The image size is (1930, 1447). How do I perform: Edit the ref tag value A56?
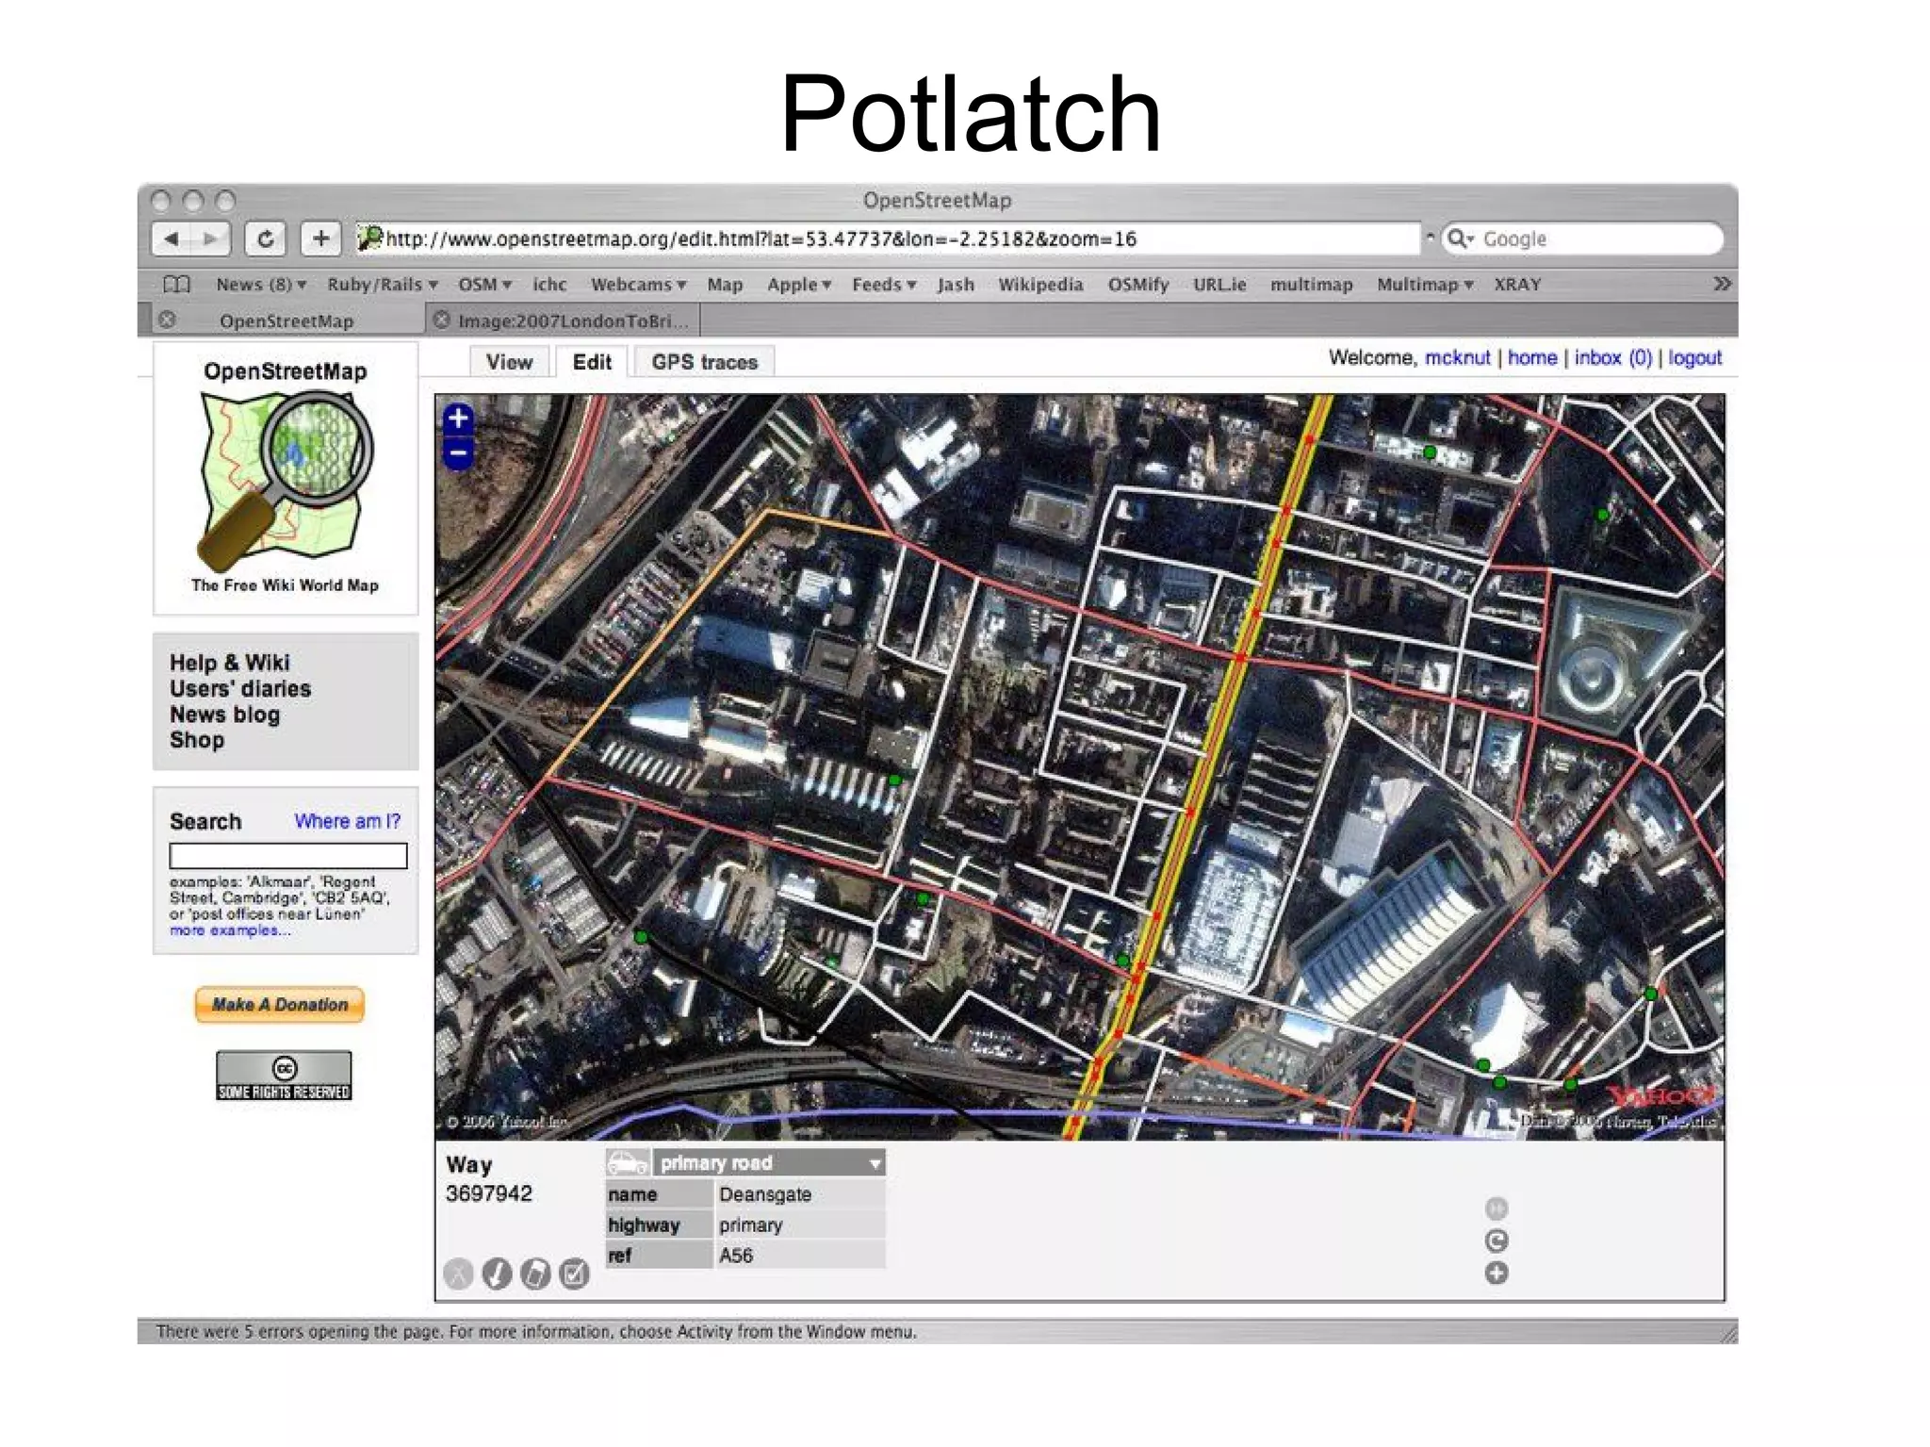tap(799, 1256)
